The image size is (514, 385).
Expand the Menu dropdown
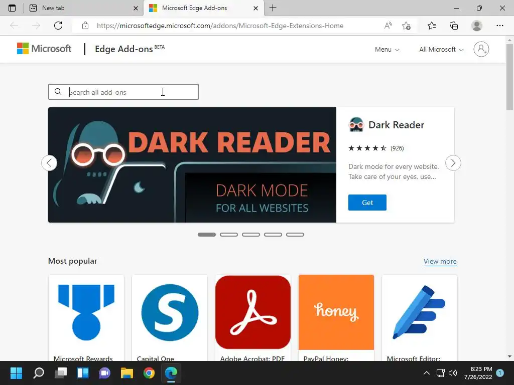[387, 50]
